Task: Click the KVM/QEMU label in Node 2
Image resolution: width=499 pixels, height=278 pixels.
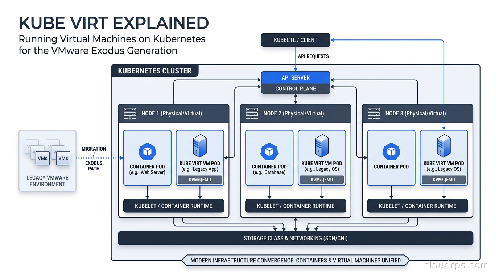Action: click(x=322, y=180)
